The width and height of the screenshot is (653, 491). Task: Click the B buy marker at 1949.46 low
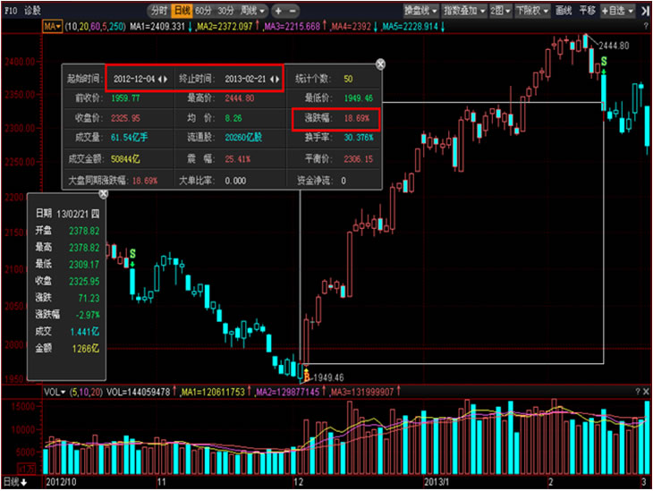pos(306,376)
